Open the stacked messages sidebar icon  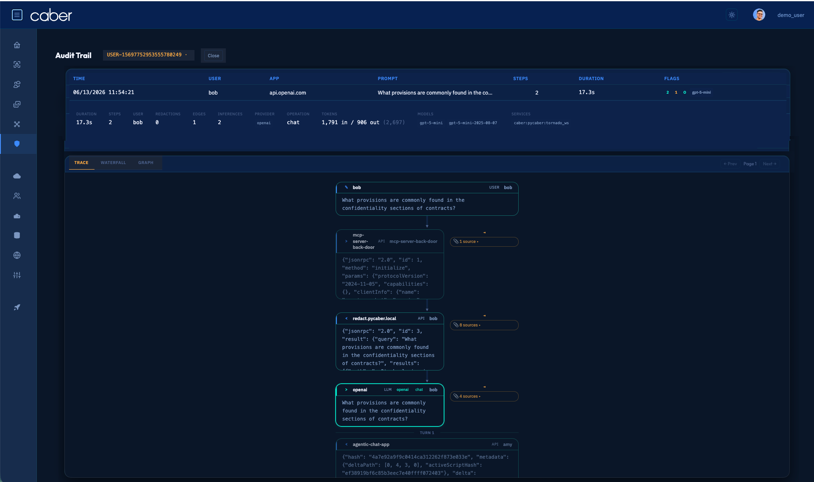click(17, 104)
